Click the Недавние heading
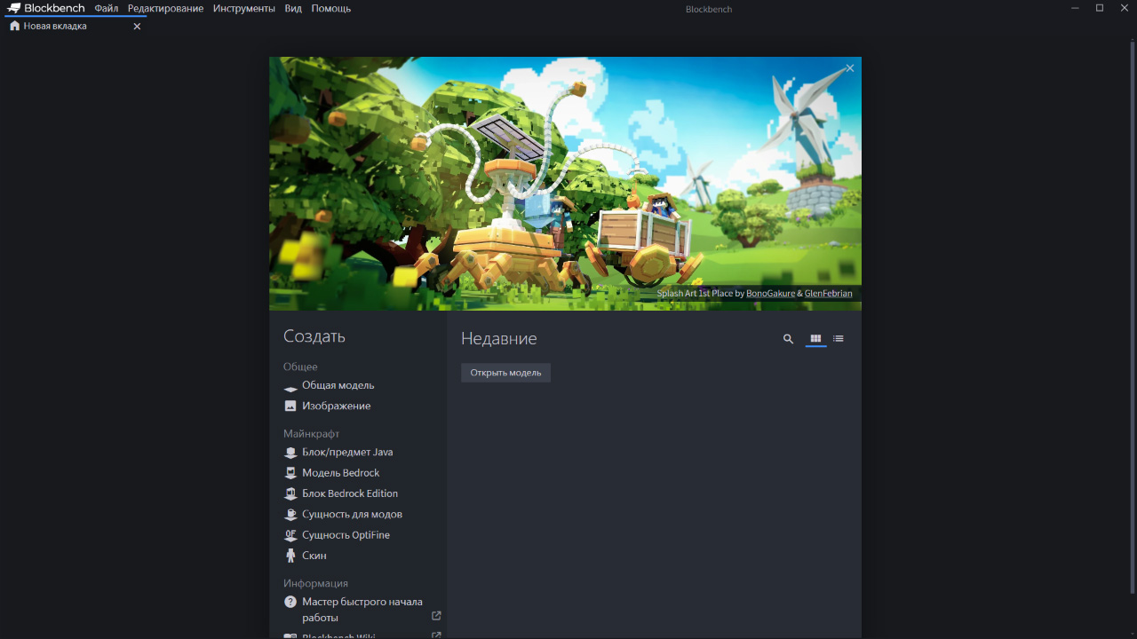The image size is (1137, 639). coord(499,339)
